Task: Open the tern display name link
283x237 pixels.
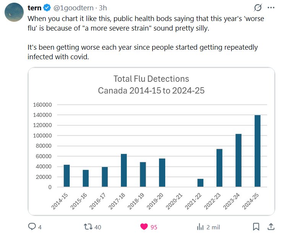Action: click(34, 8)
